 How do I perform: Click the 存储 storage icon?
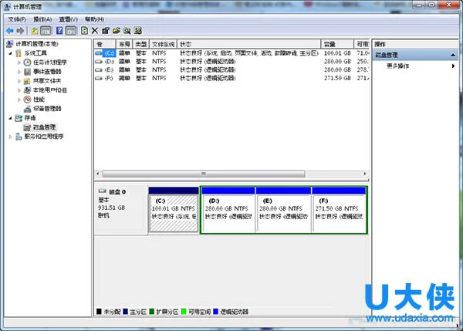tap(19, 118)
